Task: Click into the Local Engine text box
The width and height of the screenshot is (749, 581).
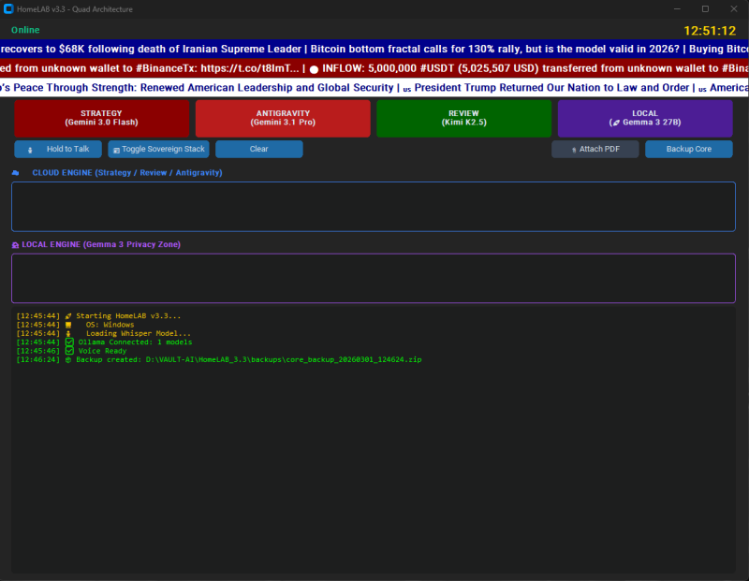Action: click(373, 278)
